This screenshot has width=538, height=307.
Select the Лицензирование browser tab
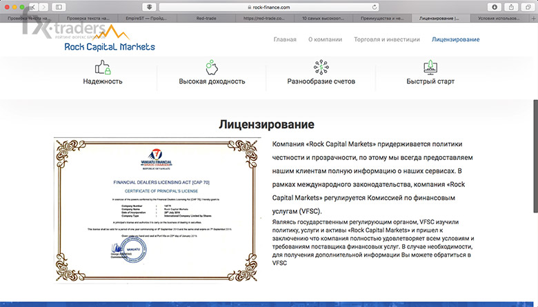tap(441, 18)
